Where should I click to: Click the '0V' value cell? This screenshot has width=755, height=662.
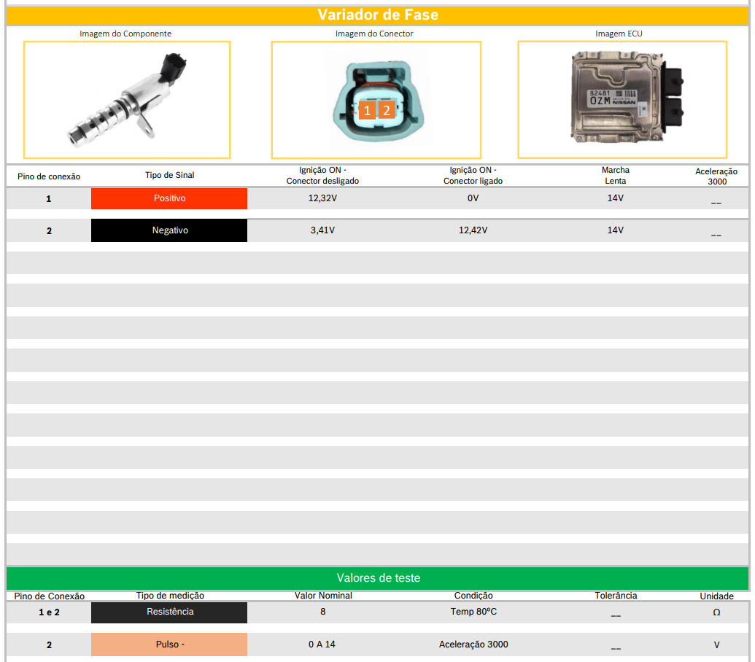click(x=473, y=198)
